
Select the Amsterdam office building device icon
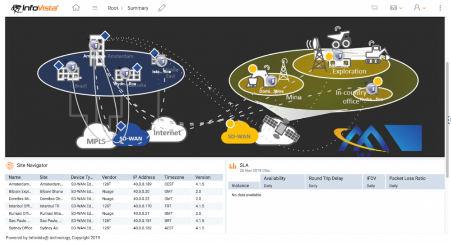[x=94, y=45]
